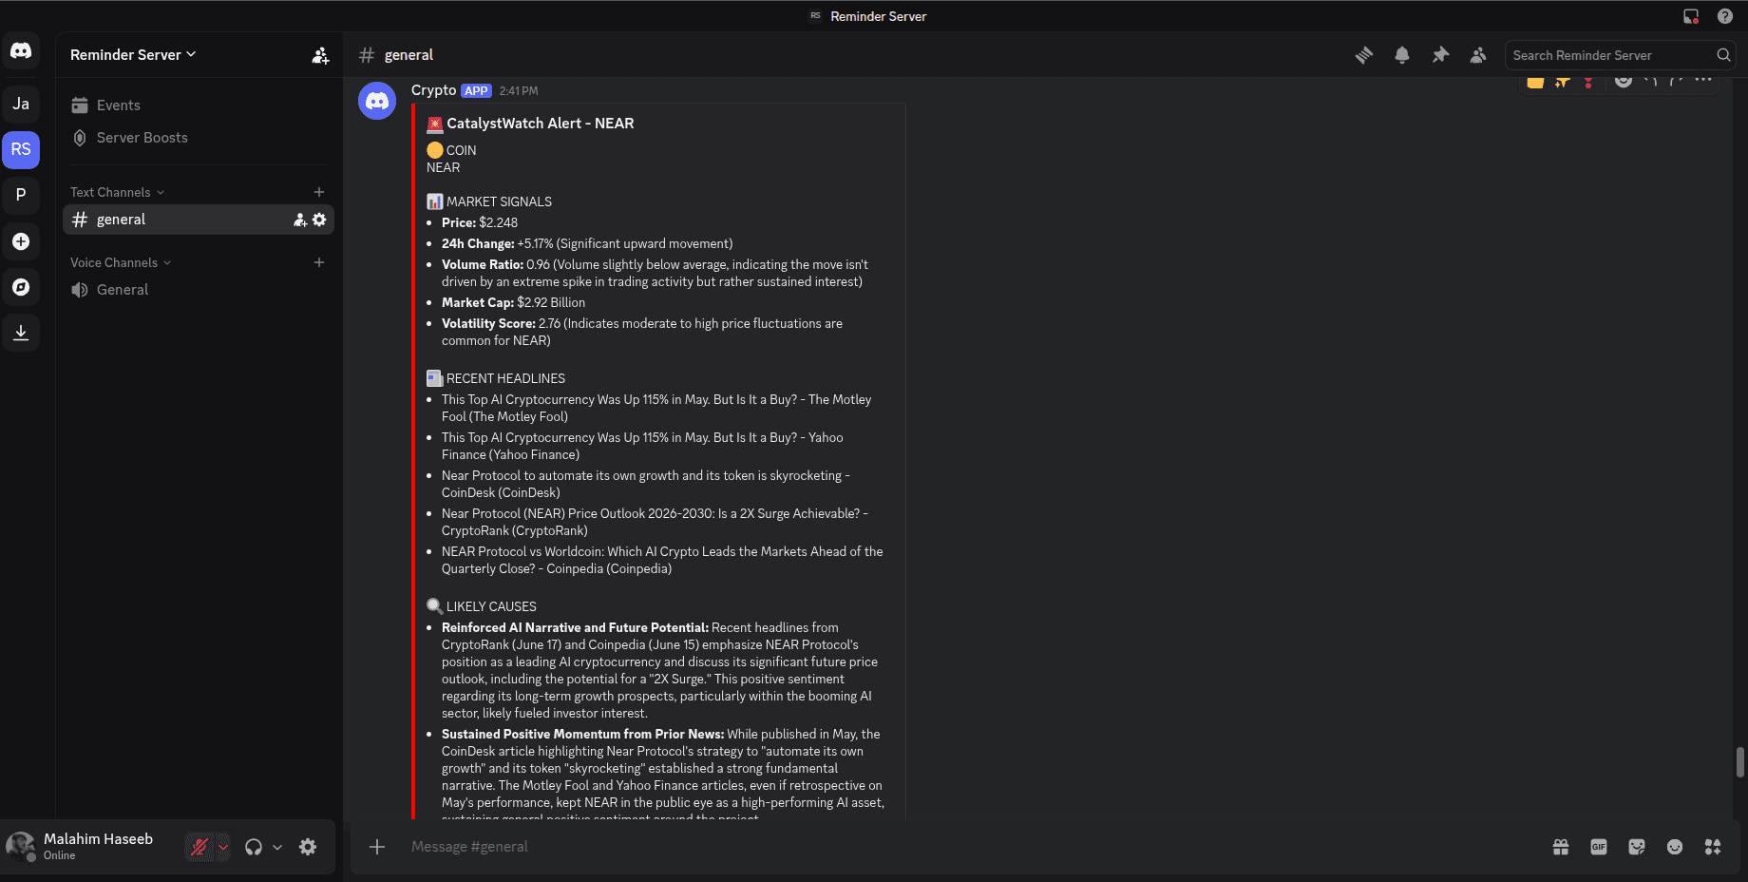1748x882 pixels.
Task: Click the Crypto username
Action: tap(433, 90)
